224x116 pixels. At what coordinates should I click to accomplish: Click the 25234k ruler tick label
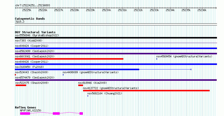pyautogui.click(x=170, y=10)
